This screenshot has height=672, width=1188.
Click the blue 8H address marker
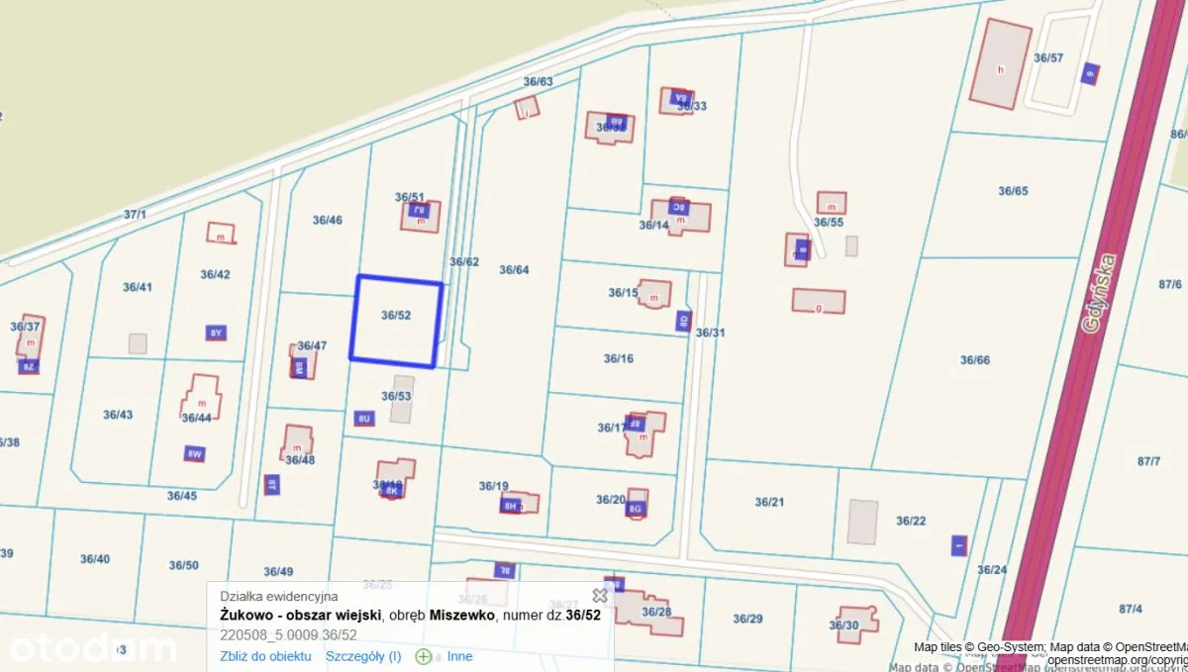(x=510, y=506)
